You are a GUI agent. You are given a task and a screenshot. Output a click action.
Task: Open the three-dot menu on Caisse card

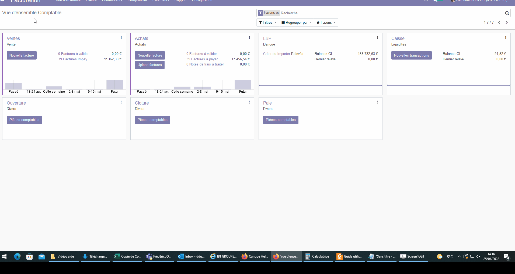[x=506, y=38]
